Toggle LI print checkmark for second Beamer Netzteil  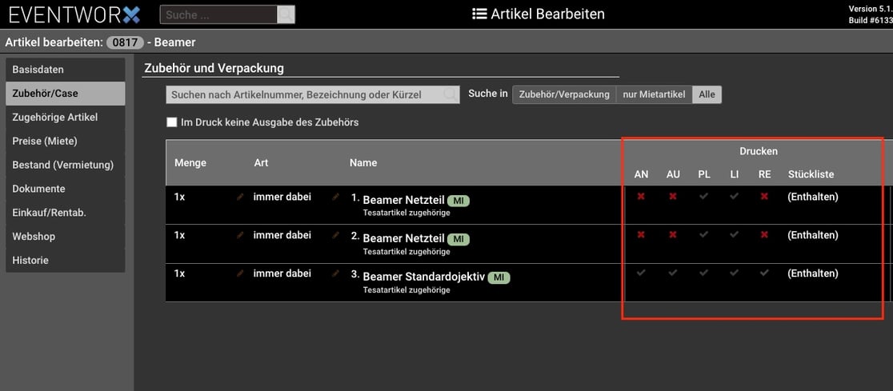734,235
